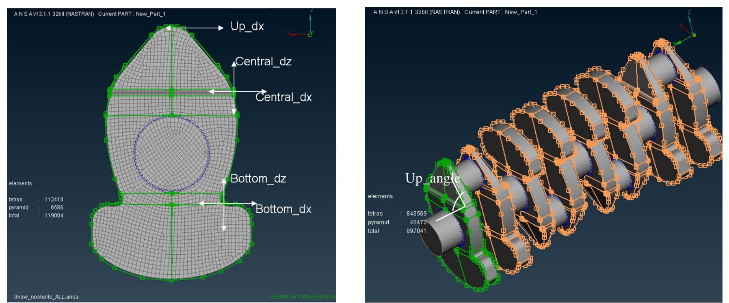This screenshot has width=729, height=303.
Task: Select the tetras count "112418"
Action: coord(54,200)
